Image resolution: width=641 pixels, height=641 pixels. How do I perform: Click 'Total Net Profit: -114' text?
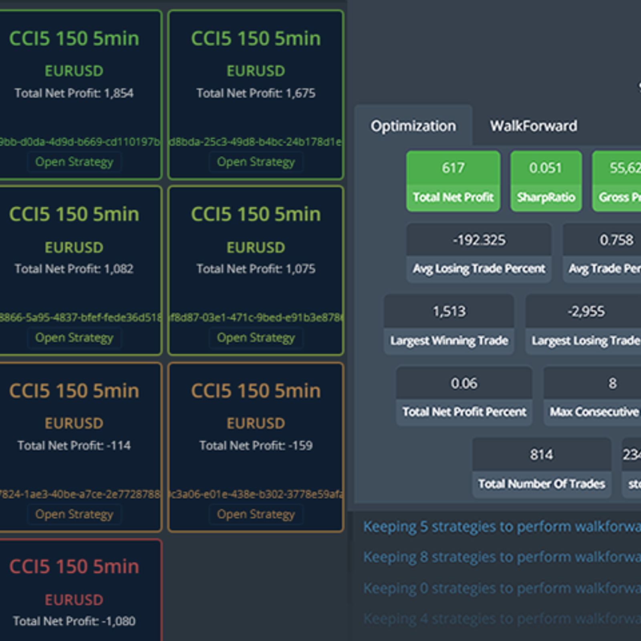point(74,445)
